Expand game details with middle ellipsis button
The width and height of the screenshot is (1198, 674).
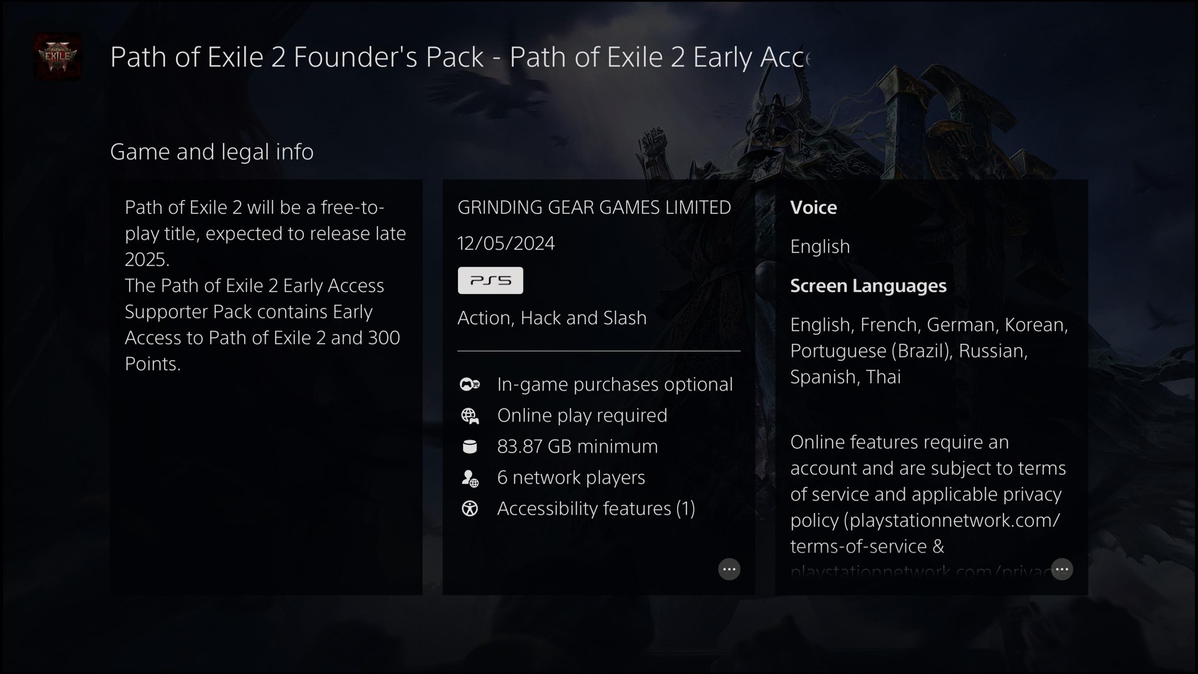pos(729,569)
